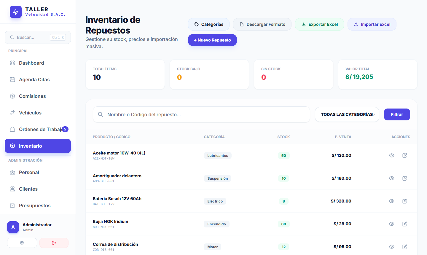
Task: Click the Valor Total card
Action: (378, 74)
